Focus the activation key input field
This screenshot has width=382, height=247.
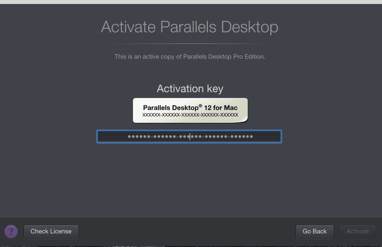tap(189, 137)
